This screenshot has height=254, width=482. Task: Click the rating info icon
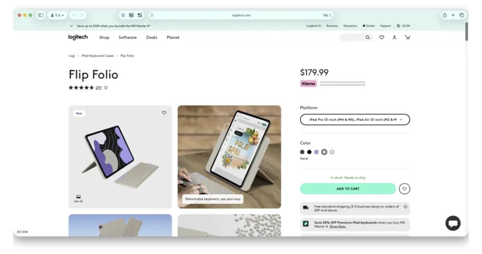pyautogui.click(x=106, y=88)
